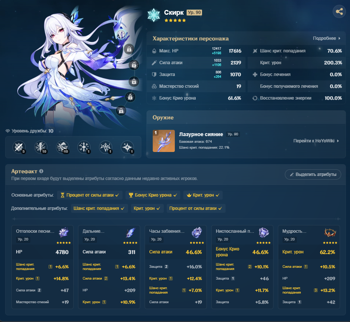Click Шанс крит. попадания value 70.6%
This screenshot has height=322, width=350.
335,51
